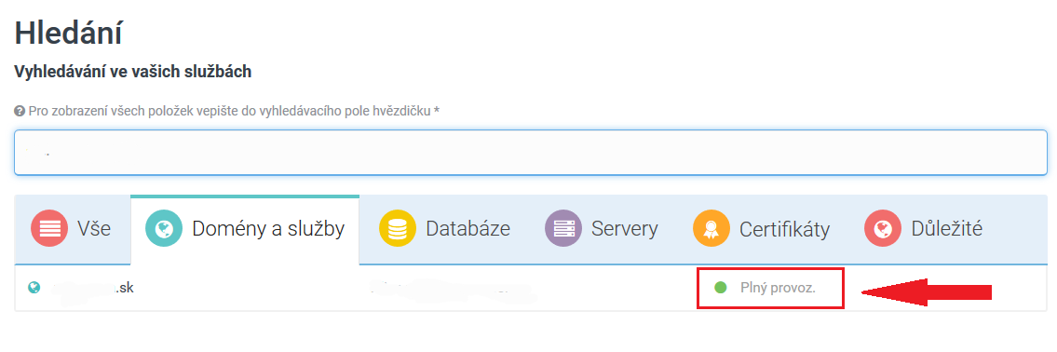The height and width of the screenshot is (352, 1057).
Task: Click the purple Servery rack icon
Action: (563, 228)
